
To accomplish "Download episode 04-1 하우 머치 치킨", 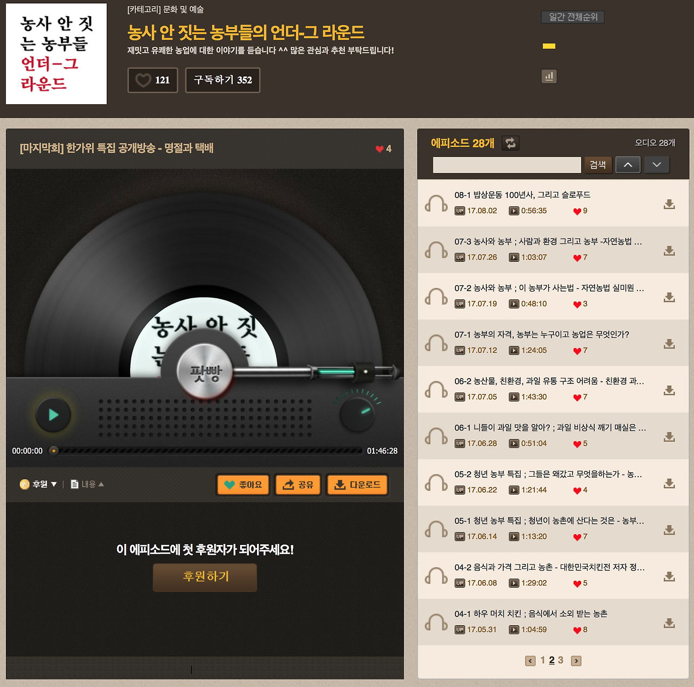I will pos(670,623).
